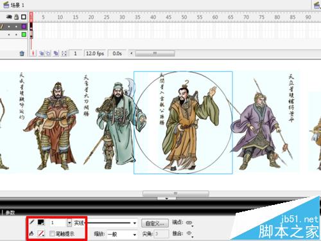Click the 自定义... custom stroke button
The width and height of the screenshot is (321, 241).
click(155, 223)
